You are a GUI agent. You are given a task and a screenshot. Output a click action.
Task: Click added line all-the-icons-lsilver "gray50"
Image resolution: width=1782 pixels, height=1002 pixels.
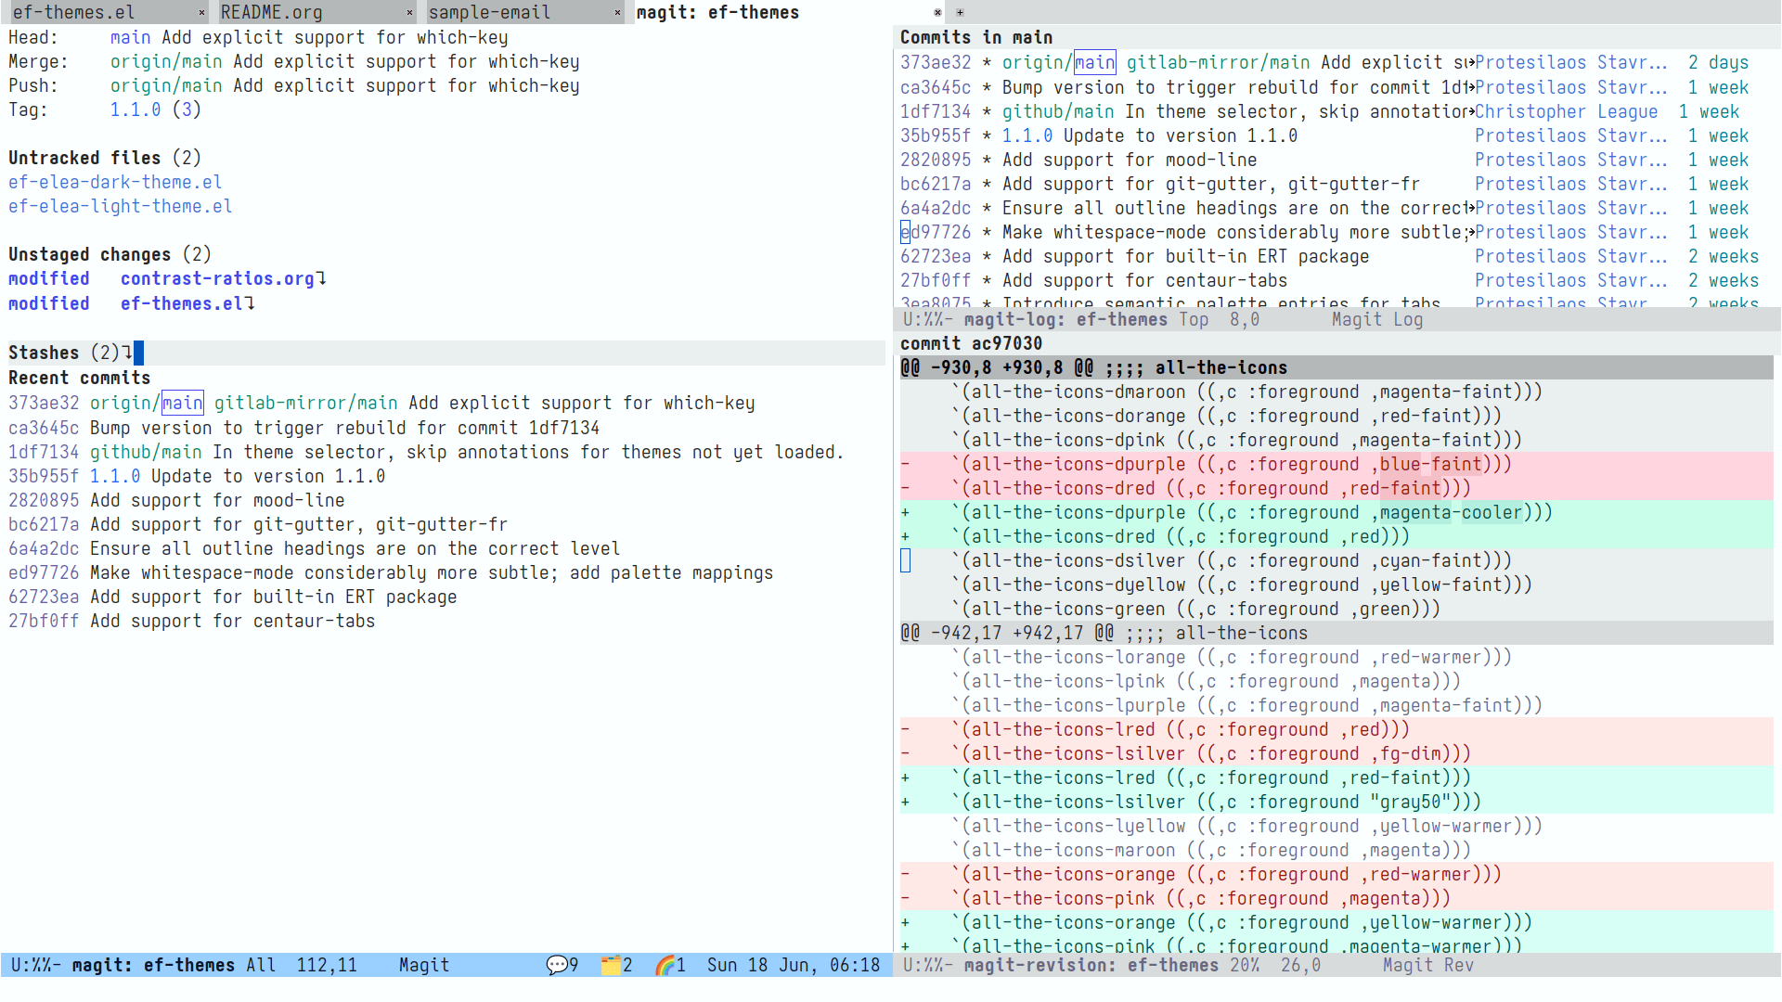pyautogui.click(x=1336, y=802)
